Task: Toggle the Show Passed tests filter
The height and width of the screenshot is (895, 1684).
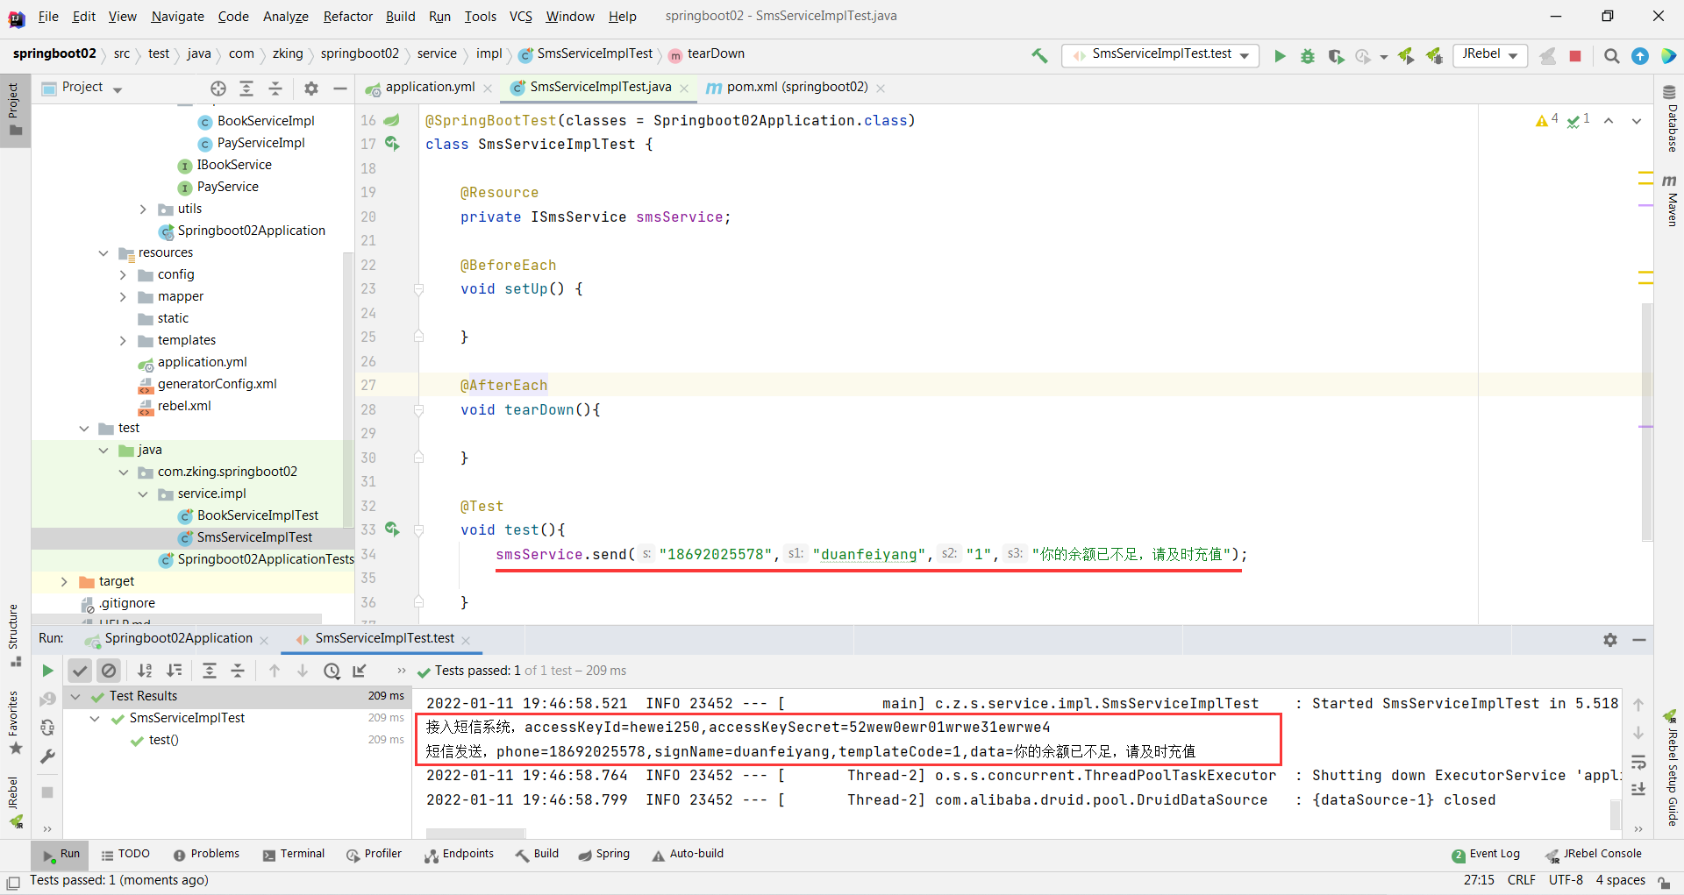Action: tap(80, 671)
